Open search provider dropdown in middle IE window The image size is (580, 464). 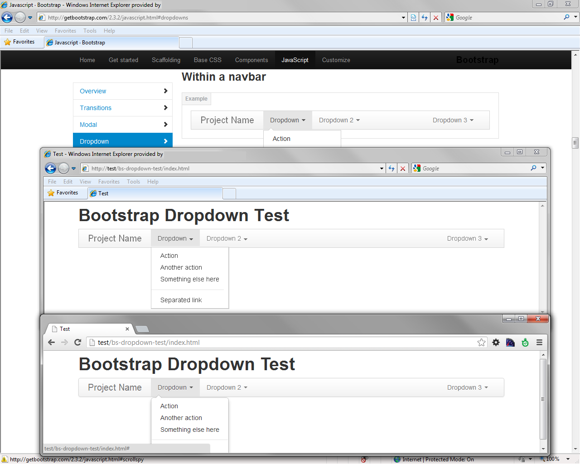click(x=542, y=168)
